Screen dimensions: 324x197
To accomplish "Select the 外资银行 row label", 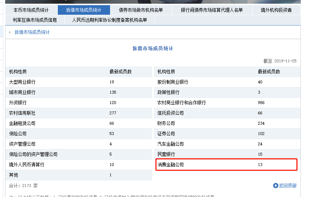I will (x=18, y=103).
